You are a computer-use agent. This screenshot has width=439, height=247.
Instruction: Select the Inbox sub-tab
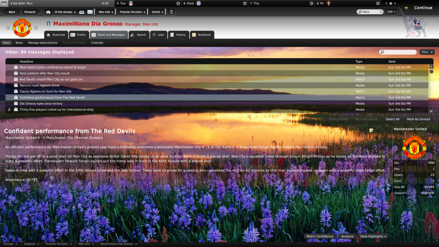point(6,43)
